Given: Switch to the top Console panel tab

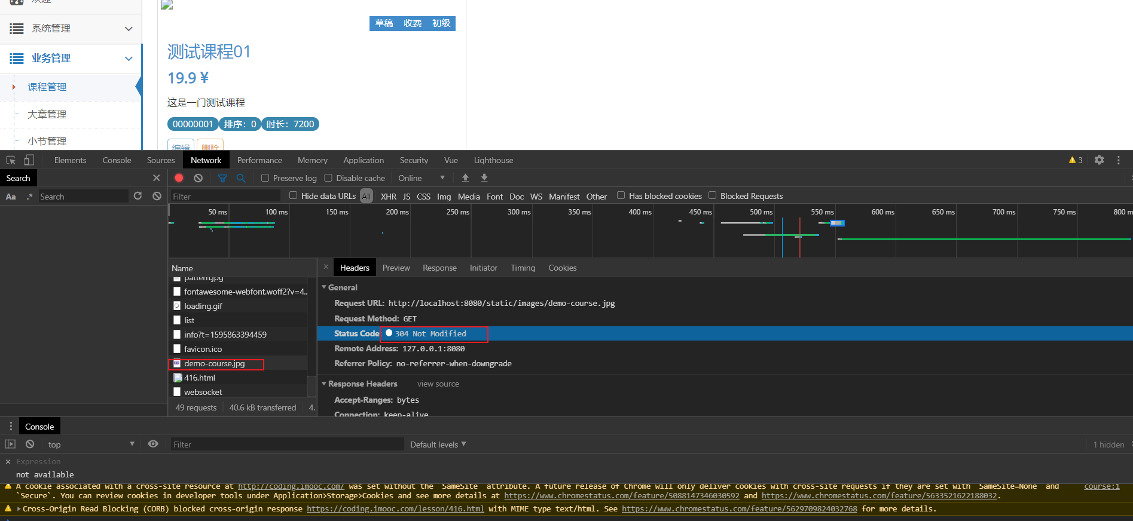Looking at the screenshot, I should [117, 160].
